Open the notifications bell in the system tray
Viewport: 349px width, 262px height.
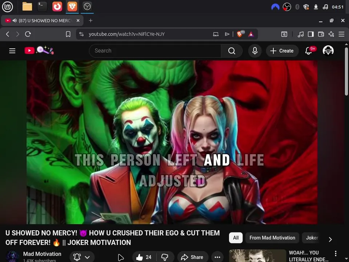click(x=316, y=7)
